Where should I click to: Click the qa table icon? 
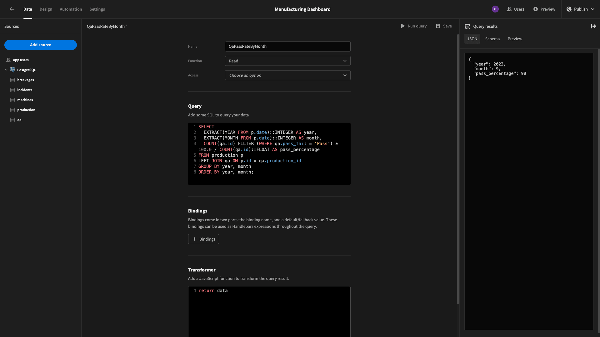coord(12,120)
